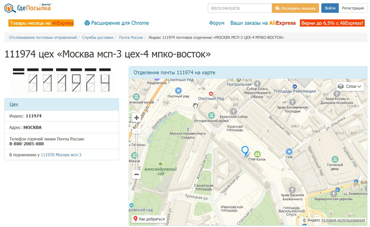This screenshot has width=370, height=227.
Task: Zoom in the map with plus button
Action: point(136,117)
